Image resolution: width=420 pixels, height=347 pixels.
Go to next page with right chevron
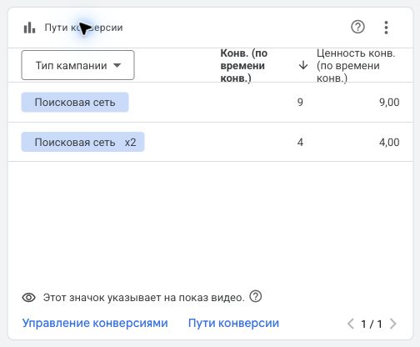[392, 324]
